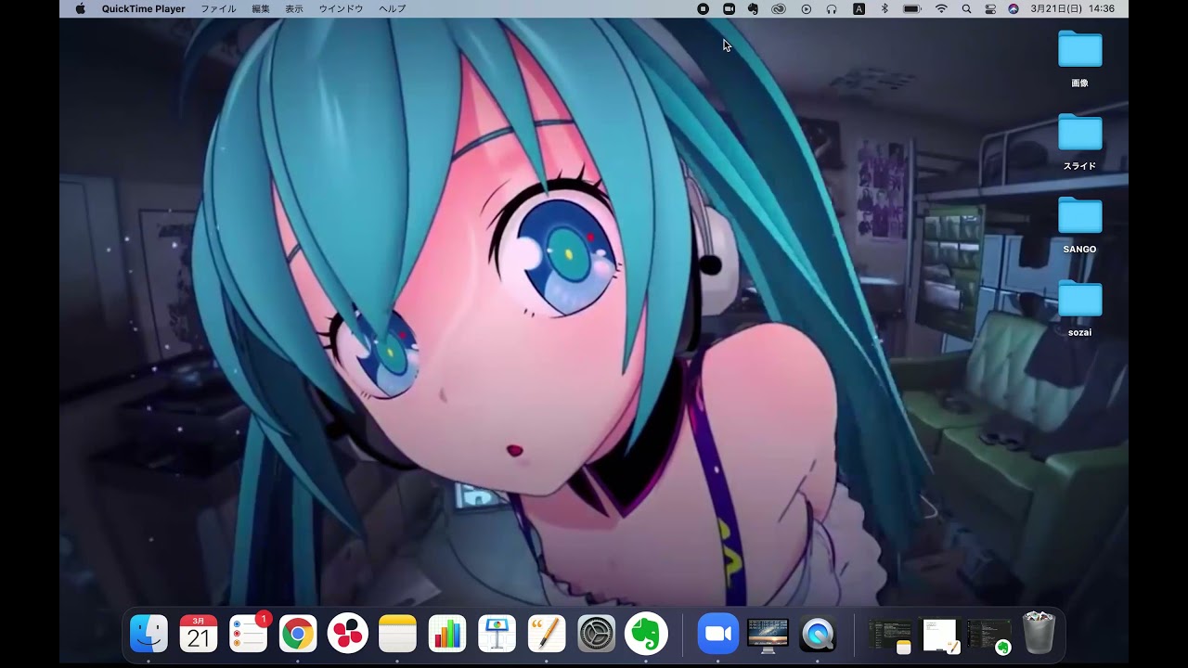The height and width of the screenshot is (668, 1188).
Task: Open Control Center in menu bar
Action: [x=990, y=8]
